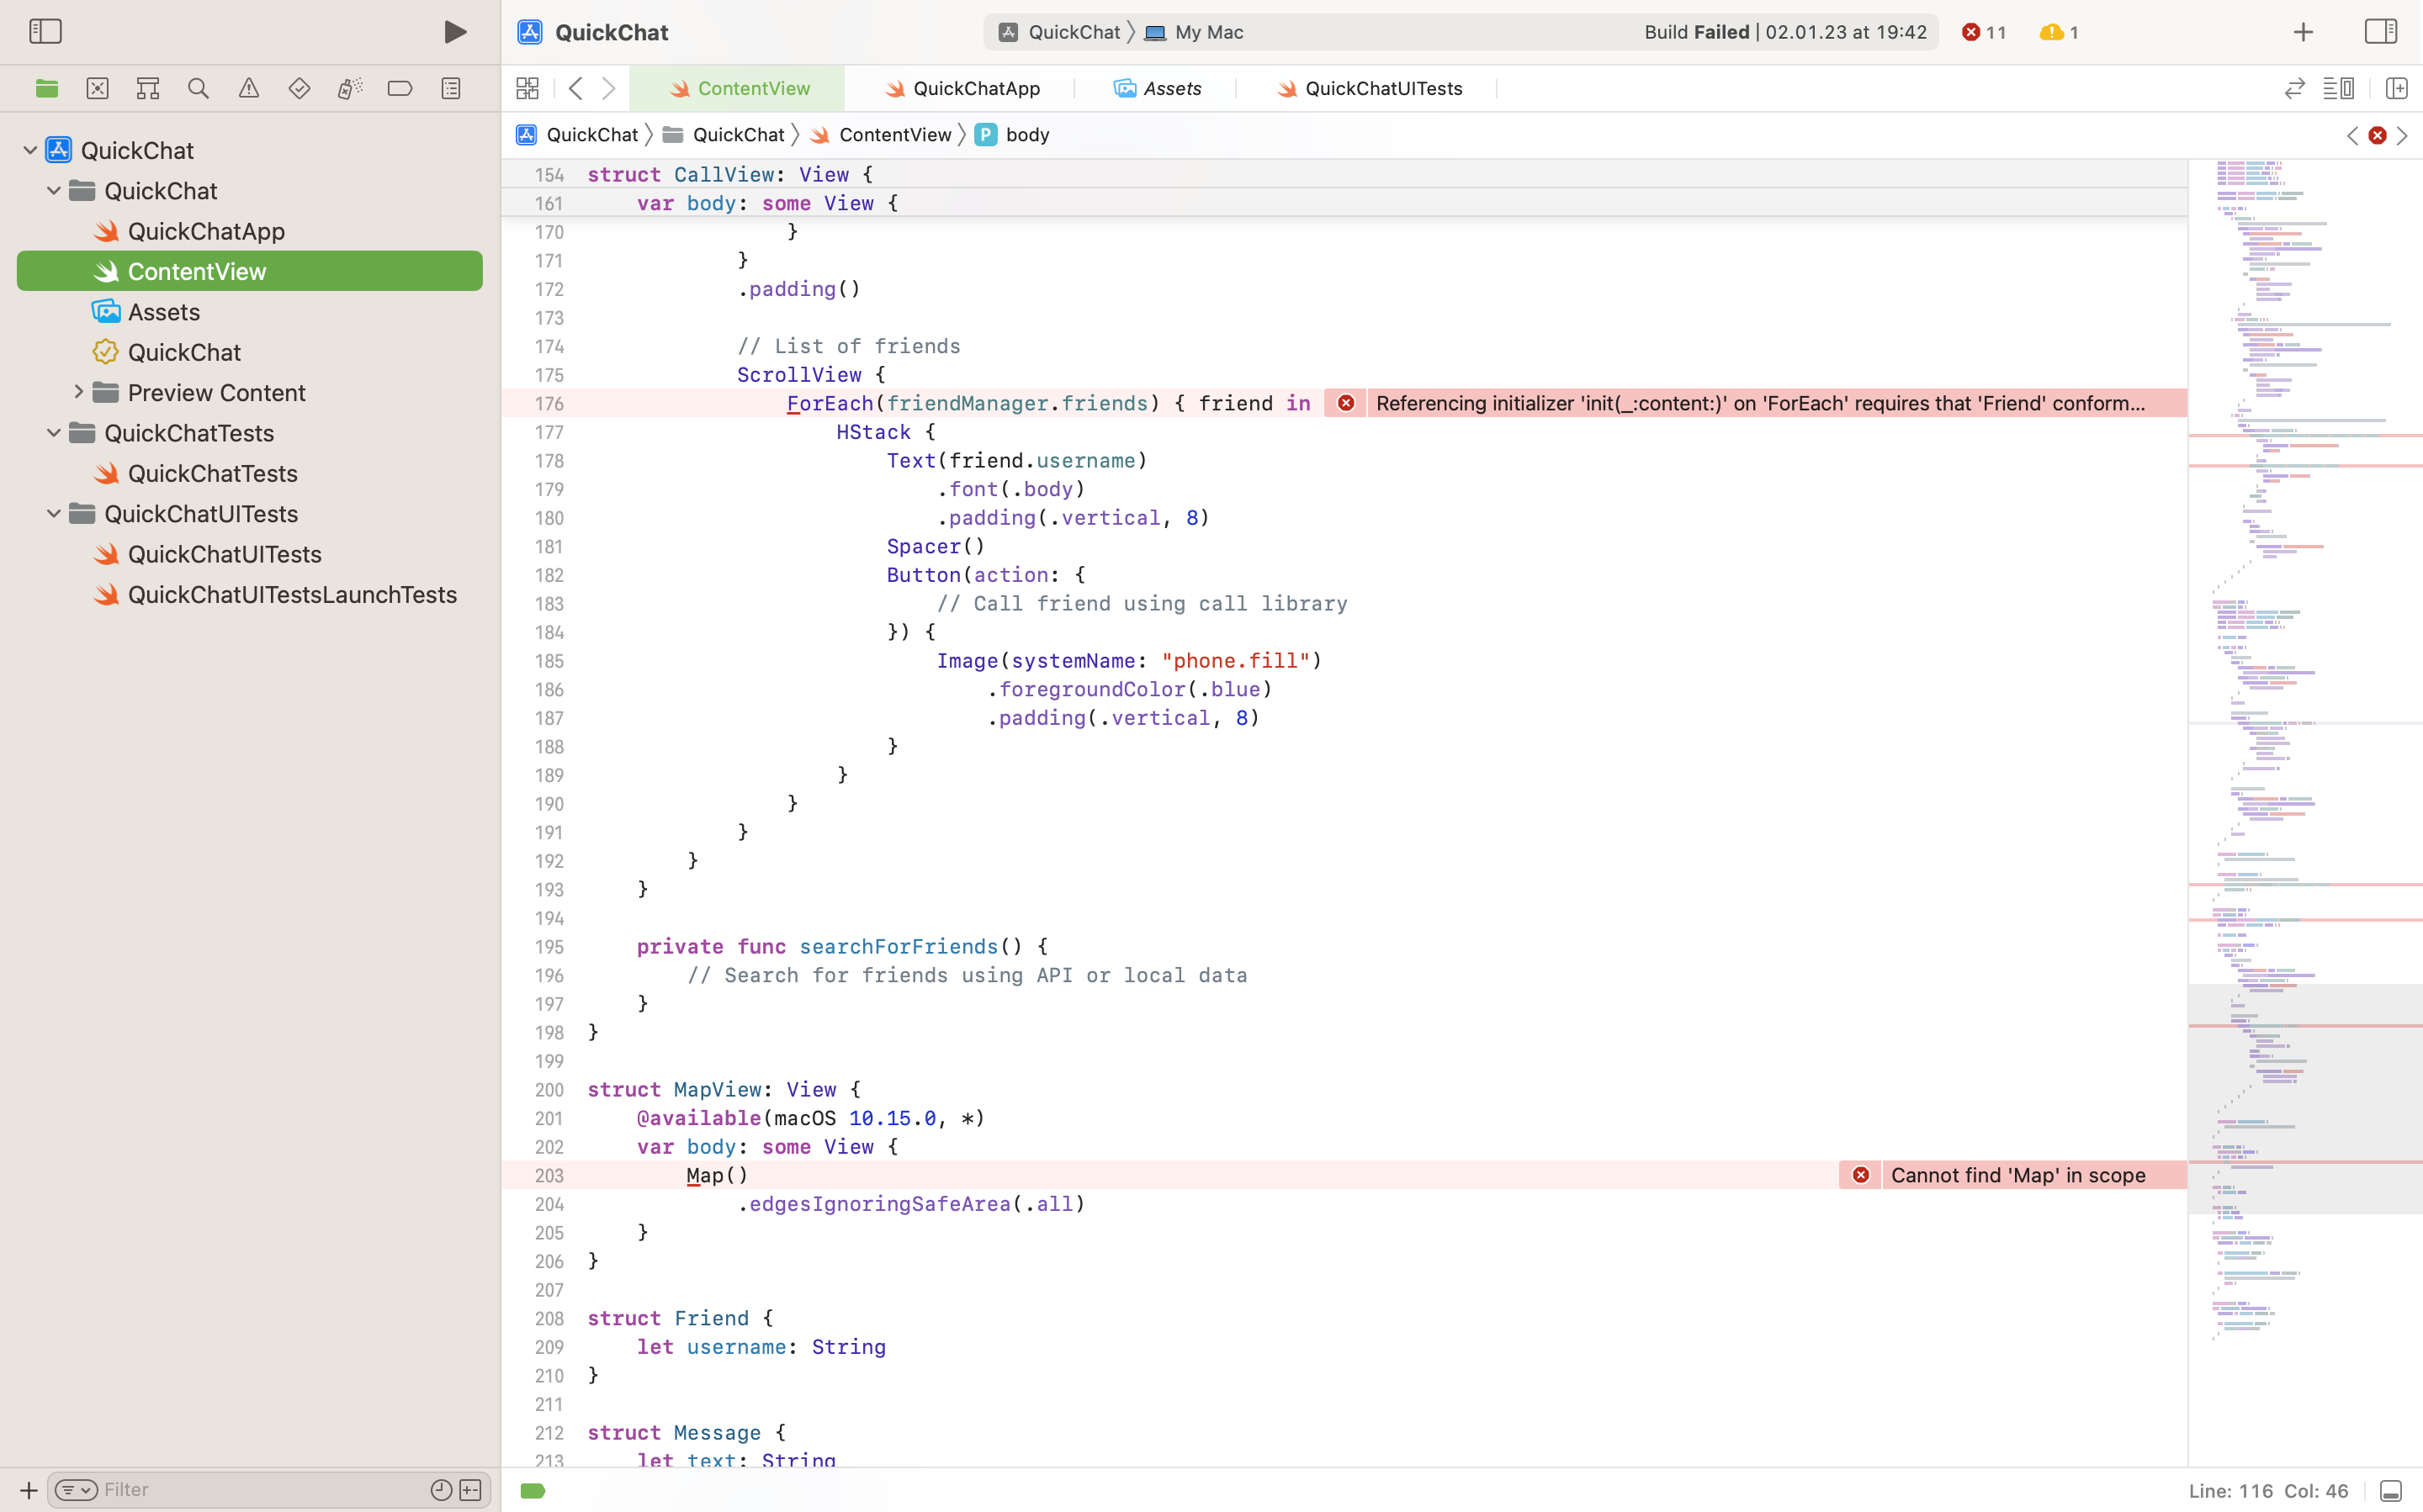Open the report navigator
2423x1512 pixels.
(x=451, y=88)
